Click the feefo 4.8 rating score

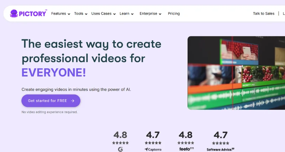(x=185, y=135)
